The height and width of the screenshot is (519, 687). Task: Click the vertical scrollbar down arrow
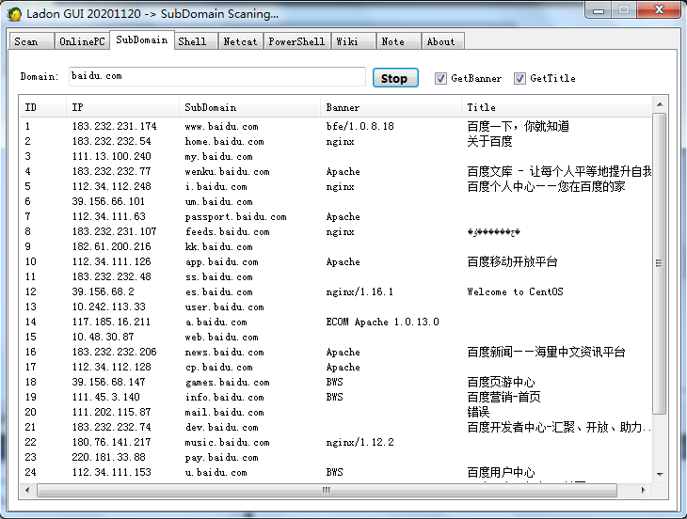click(x=660, y=475)
